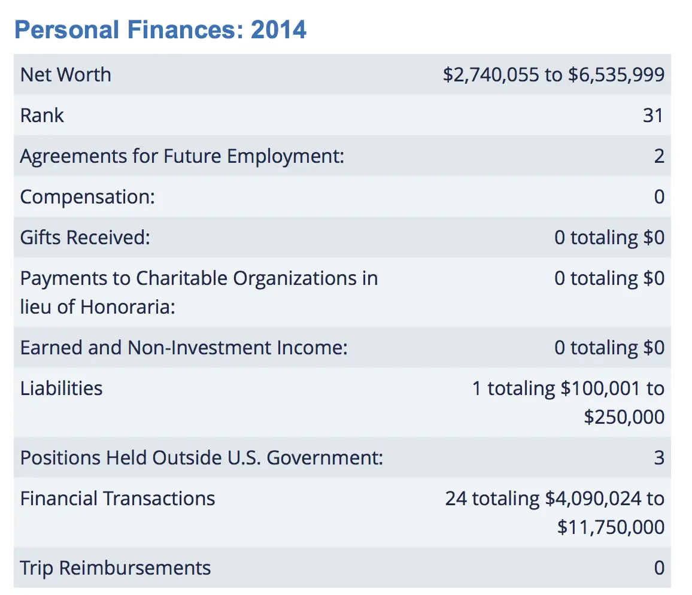Select the Net Worth row label

click(66, 75)
